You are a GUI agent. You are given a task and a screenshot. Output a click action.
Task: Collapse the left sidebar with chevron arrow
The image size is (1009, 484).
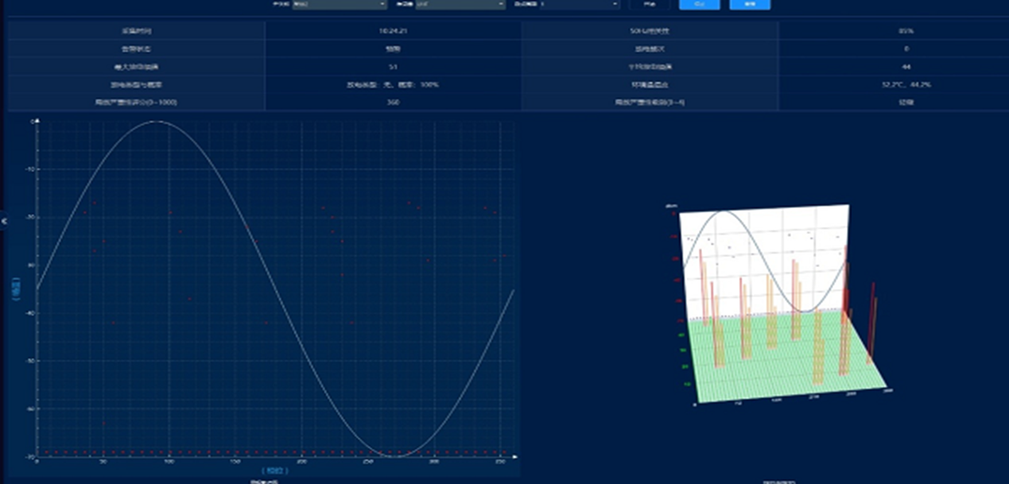(x=4, y=222)
